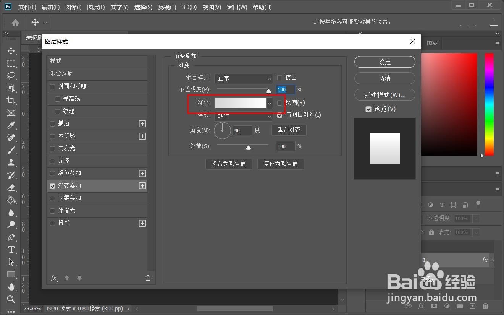
Task: Enable the 纹理 checkbox
Action: coord(58,112)
